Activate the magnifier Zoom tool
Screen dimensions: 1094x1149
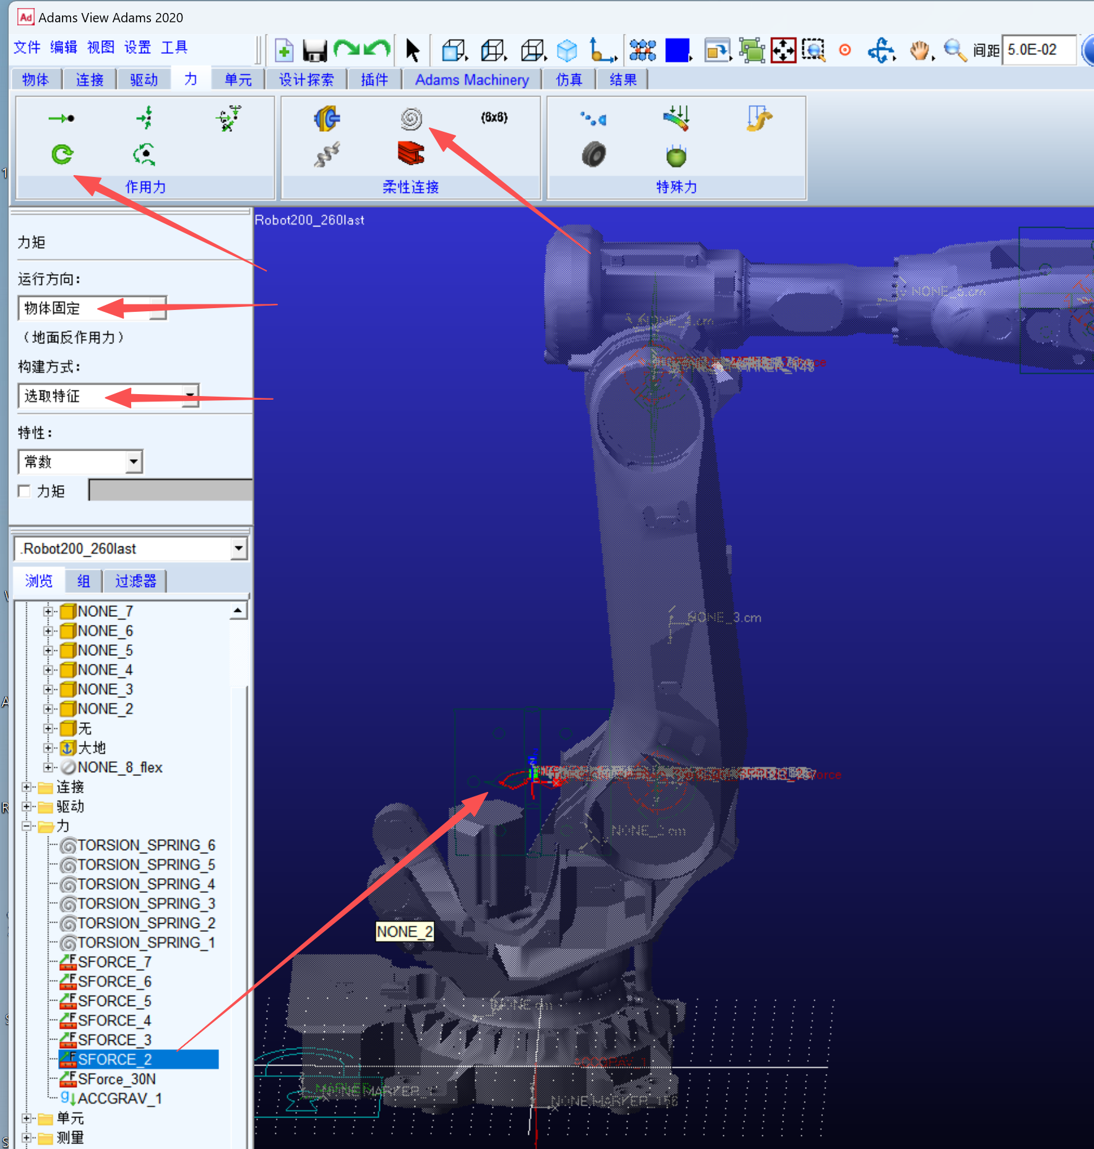(x=955, y=50)
